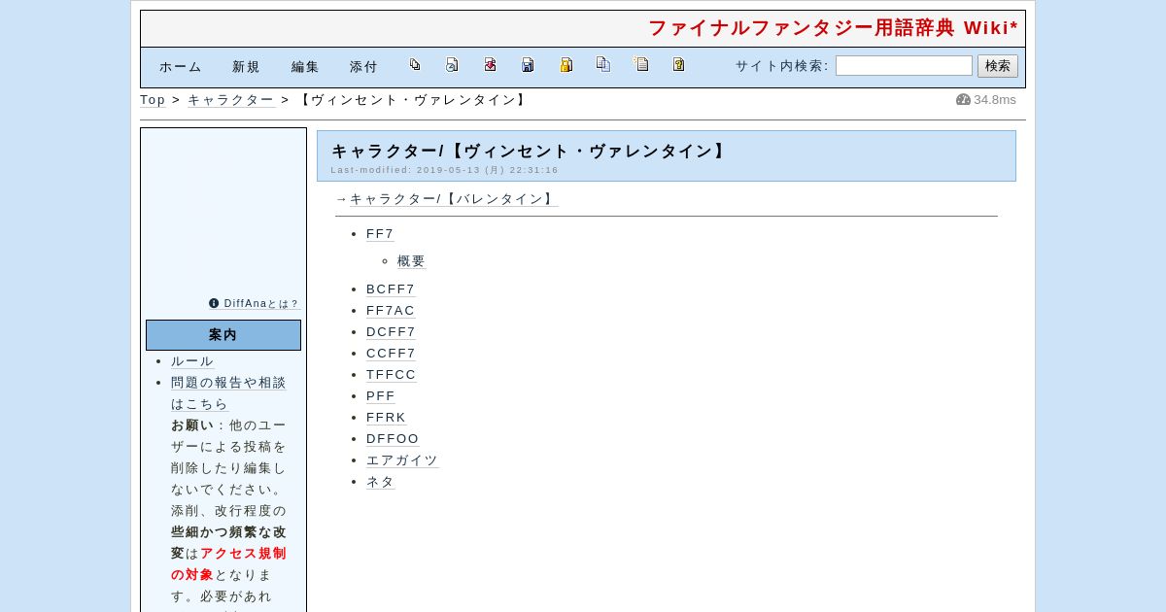The width and height of the screenshot is (1166, 612).
Task: Click the speedometer icon beside 34.8ms
Action: point(963,99)
